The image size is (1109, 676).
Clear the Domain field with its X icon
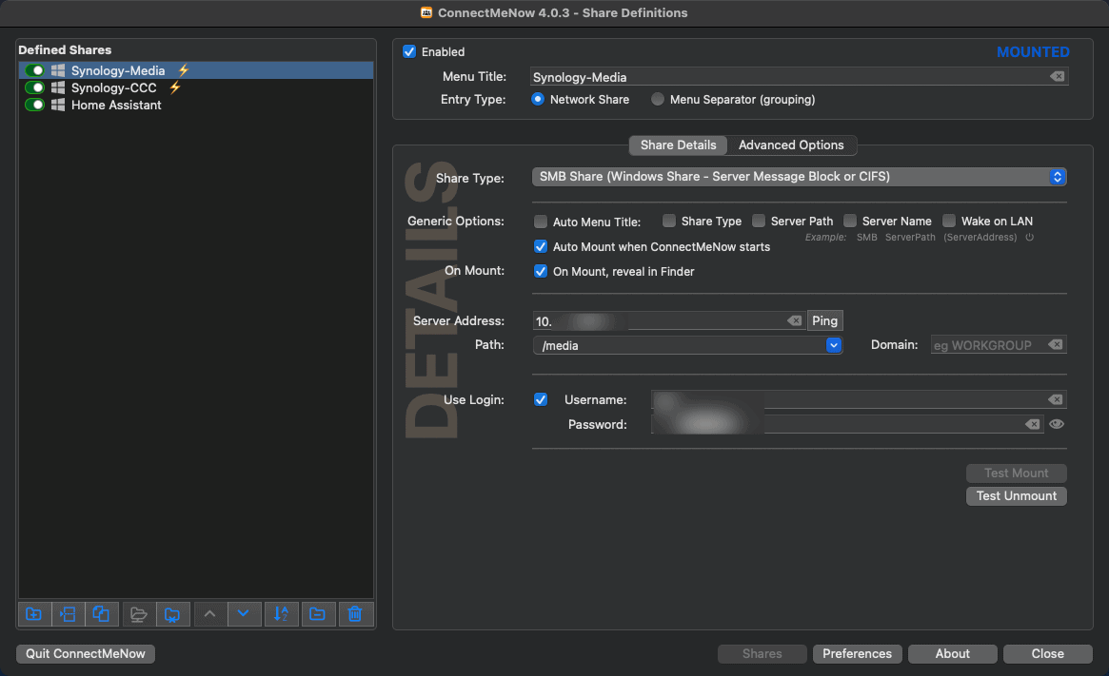pos(1056,345)
